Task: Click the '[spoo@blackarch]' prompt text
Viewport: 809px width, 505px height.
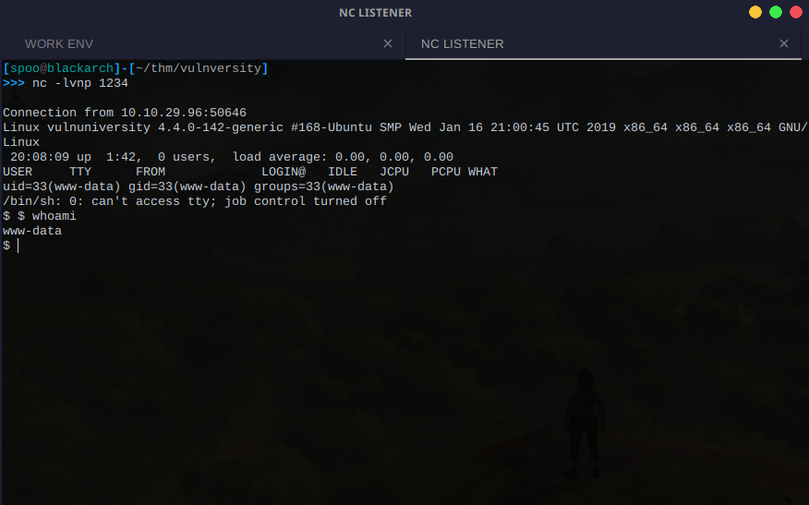Action: point(62,68)
